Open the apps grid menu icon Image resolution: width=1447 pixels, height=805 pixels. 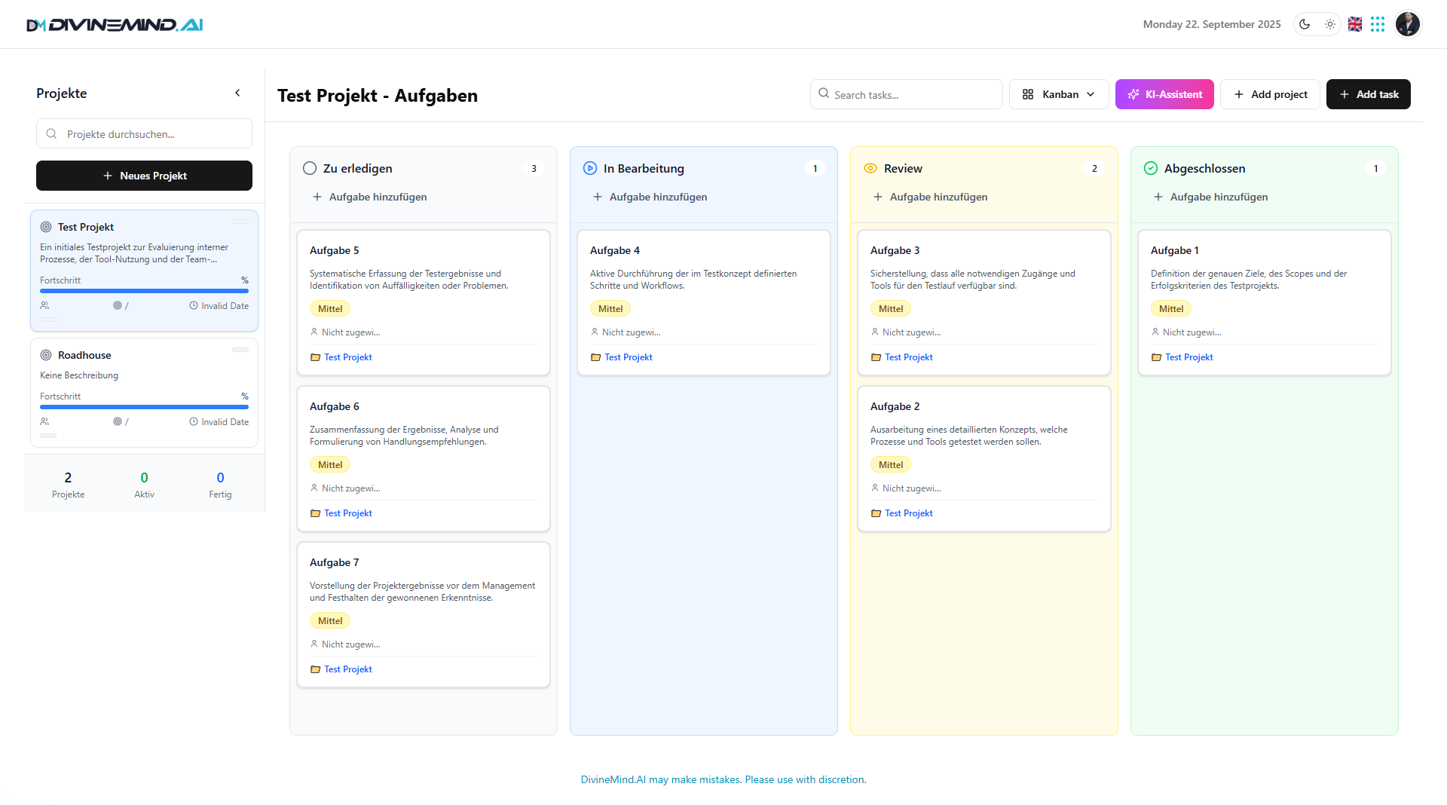(x=1378, y=24)
